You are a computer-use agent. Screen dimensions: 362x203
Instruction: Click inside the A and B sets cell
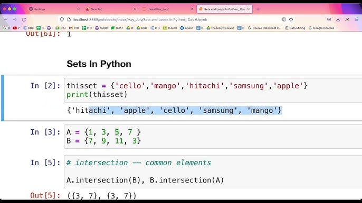213,137
